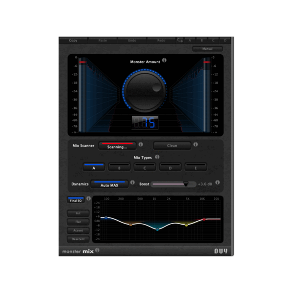This screenshot has width=293, height=293.
Task: Toggle the Clean button
Action: [172, 146]
